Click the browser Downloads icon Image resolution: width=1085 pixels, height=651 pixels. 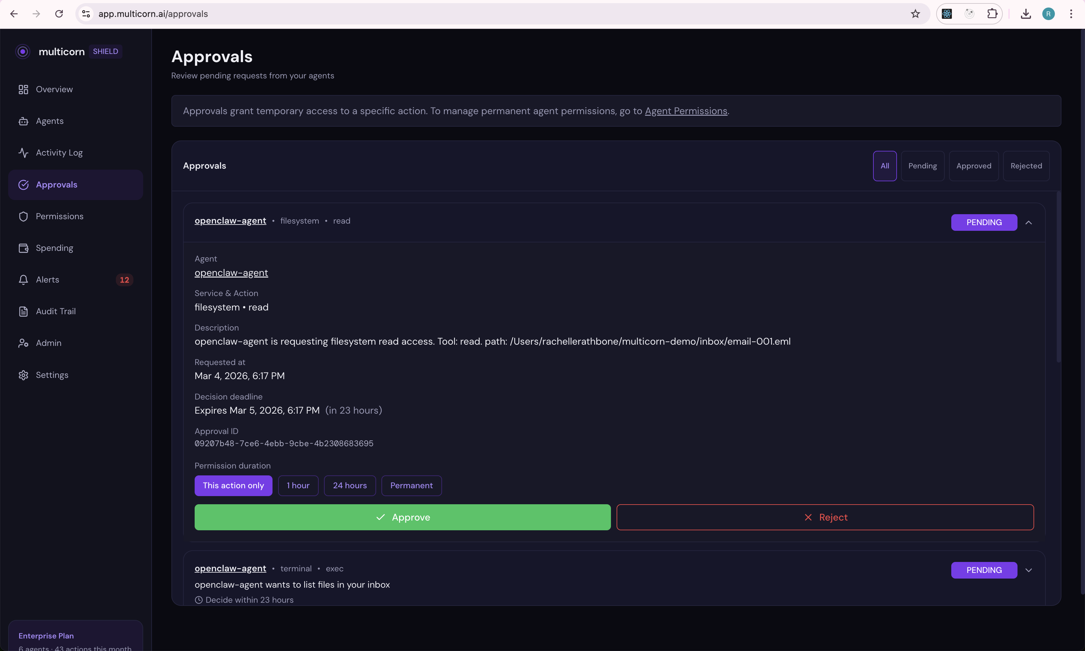pos(1026,13)
